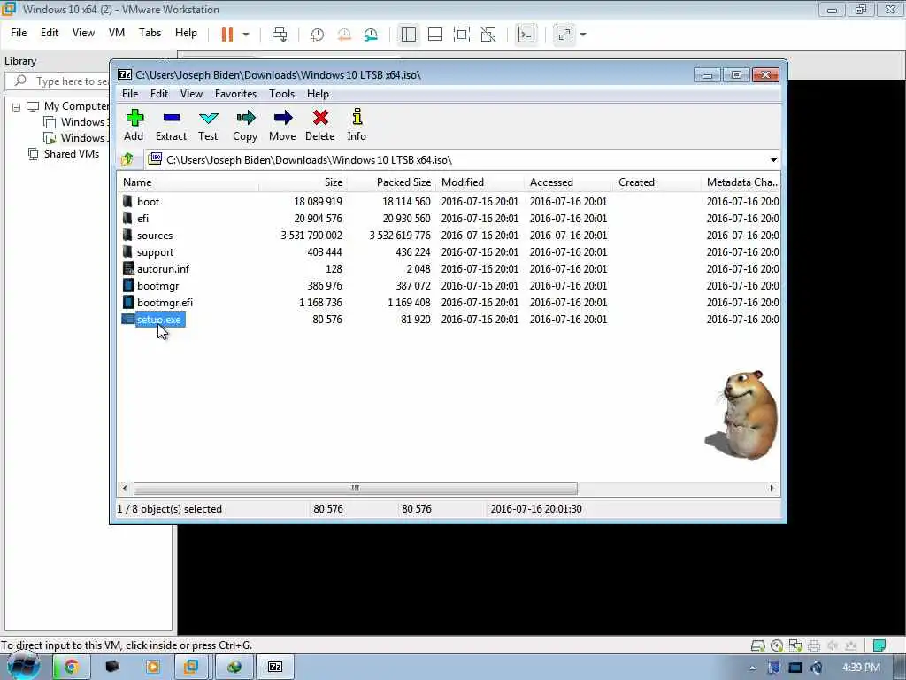Click the horizontal scrollbar thumb in 7-Zip
The image size is (906, 680).
coord(356,488)
